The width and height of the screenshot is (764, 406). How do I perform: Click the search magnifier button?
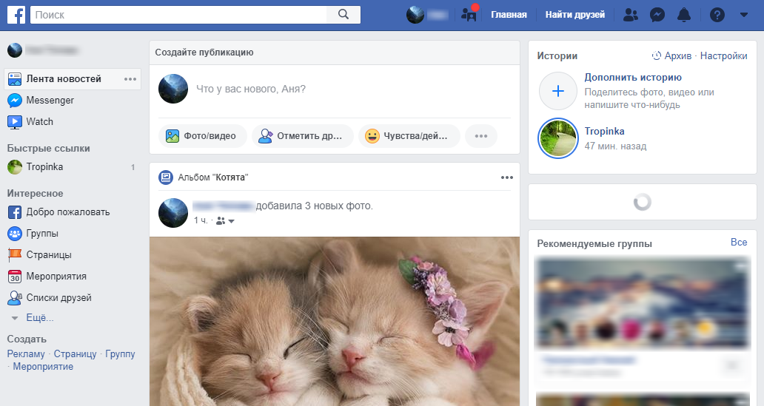coord(344,15)
